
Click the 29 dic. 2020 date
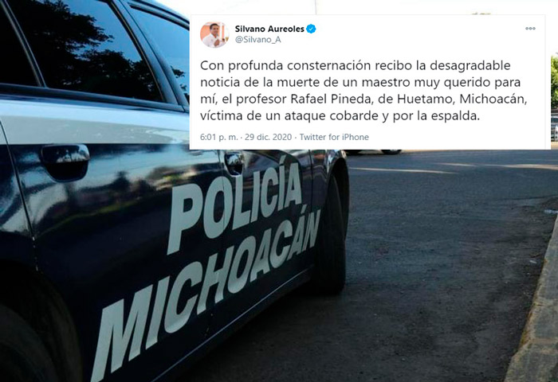click(x=268, y=137)
